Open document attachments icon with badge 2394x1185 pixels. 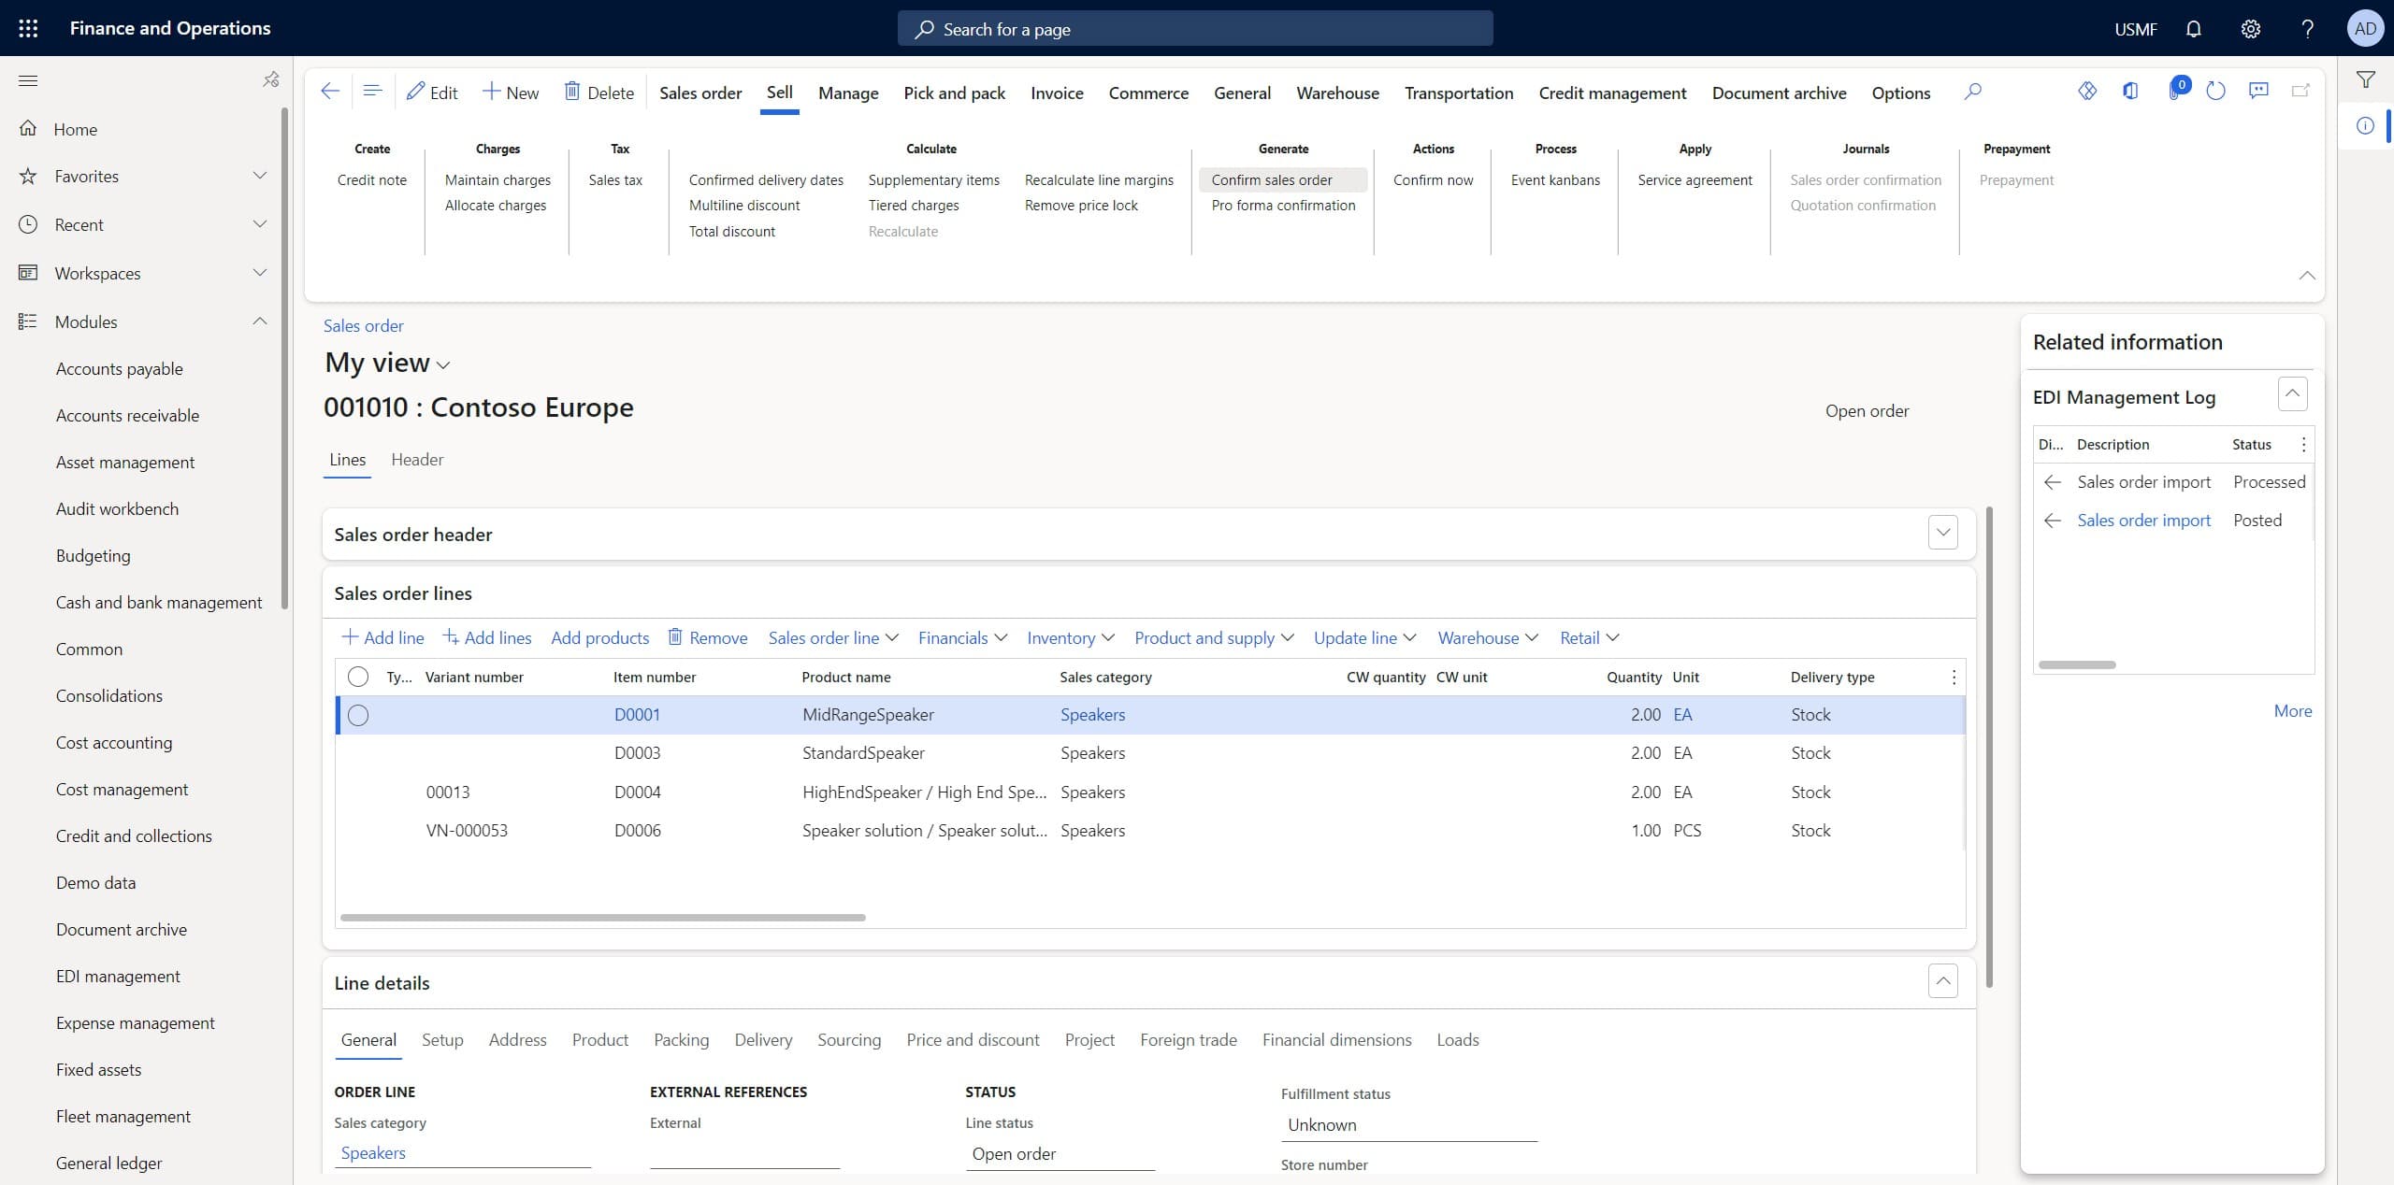(x=2177, y=90)
